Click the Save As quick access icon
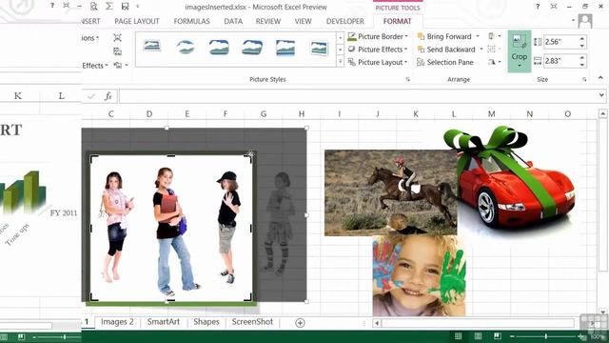Screen dimensions: 609x343 point(125,7)
